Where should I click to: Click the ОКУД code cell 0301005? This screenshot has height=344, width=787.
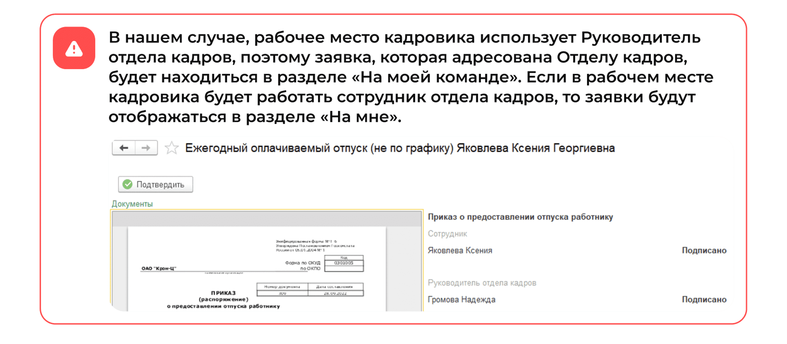coord(344,263)
